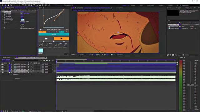Select the Roto Brush tool
Image resolution: width=200 pixels, height=112 pixels.
click(46, 5)
